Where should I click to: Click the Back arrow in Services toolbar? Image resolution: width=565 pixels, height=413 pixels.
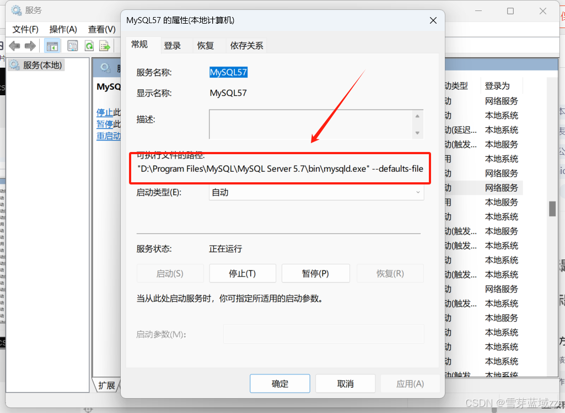pyautogui.click(x=14, y=46)
